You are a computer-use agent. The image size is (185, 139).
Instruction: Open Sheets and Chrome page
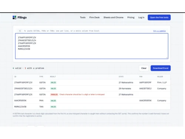[x=113, y=17]
